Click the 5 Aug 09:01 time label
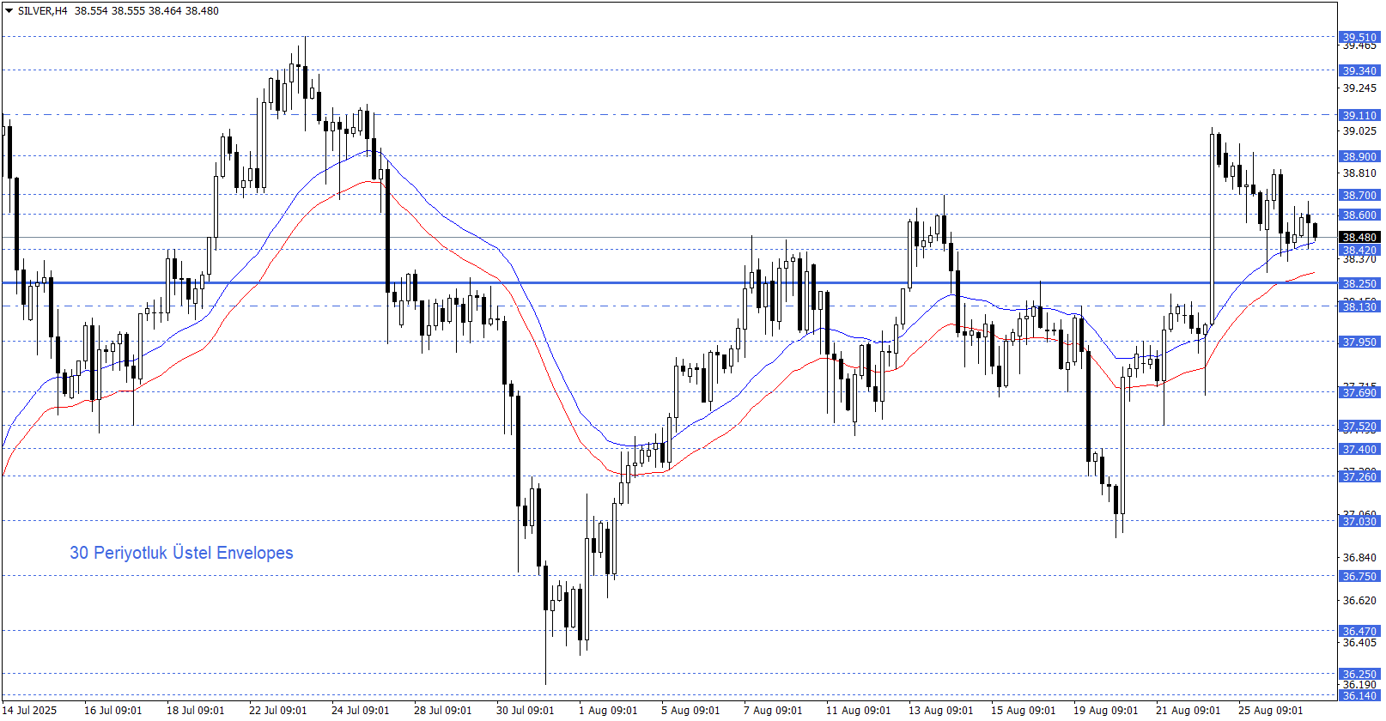This screenshot has height=721, width=1386. pos(690,710)
